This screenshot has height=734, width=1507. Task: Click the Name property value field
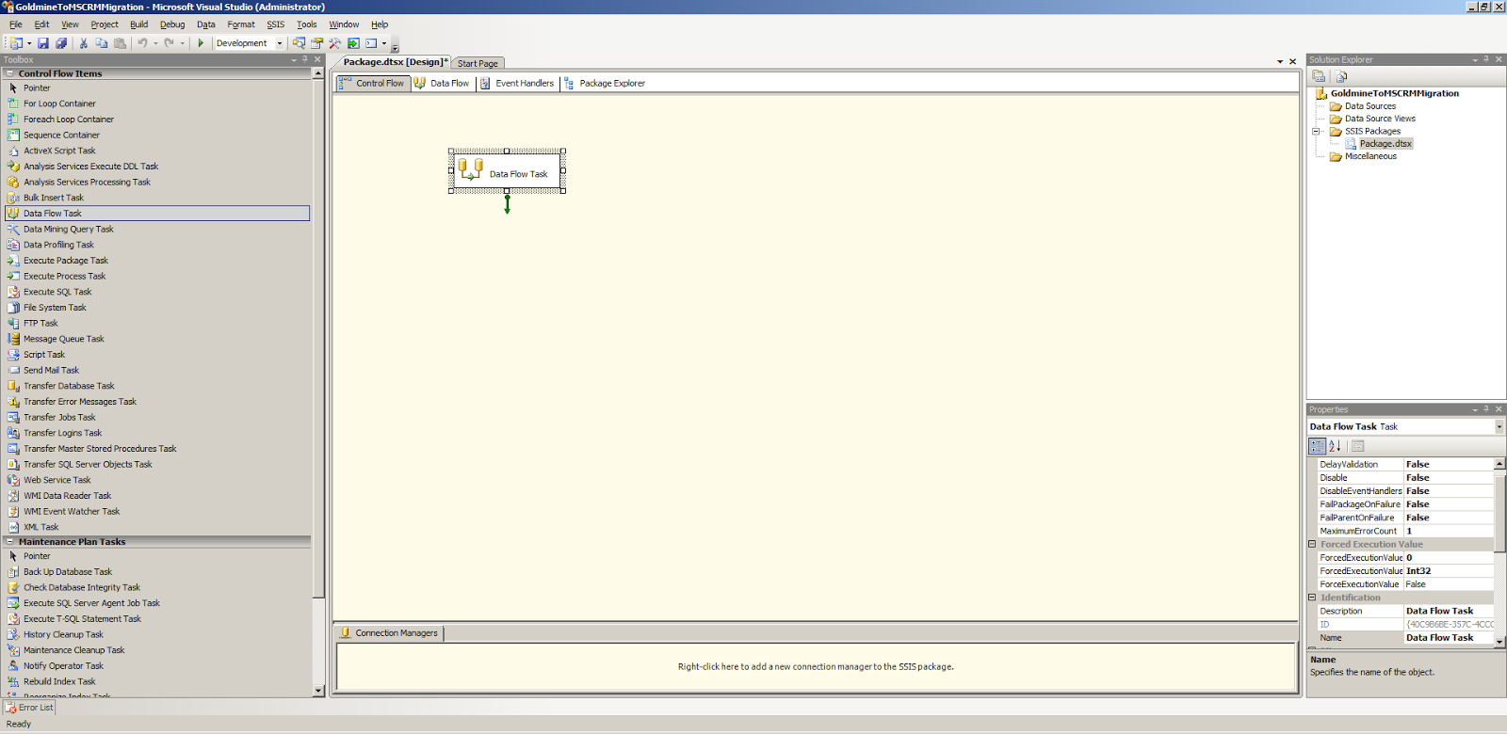(x=1449, y=638)
